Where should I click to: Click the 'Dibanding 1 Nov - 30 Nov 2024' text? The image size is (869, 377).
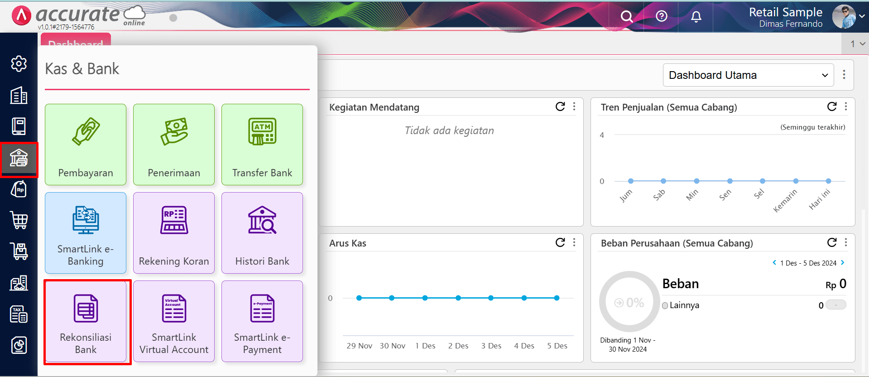[628, 345]
